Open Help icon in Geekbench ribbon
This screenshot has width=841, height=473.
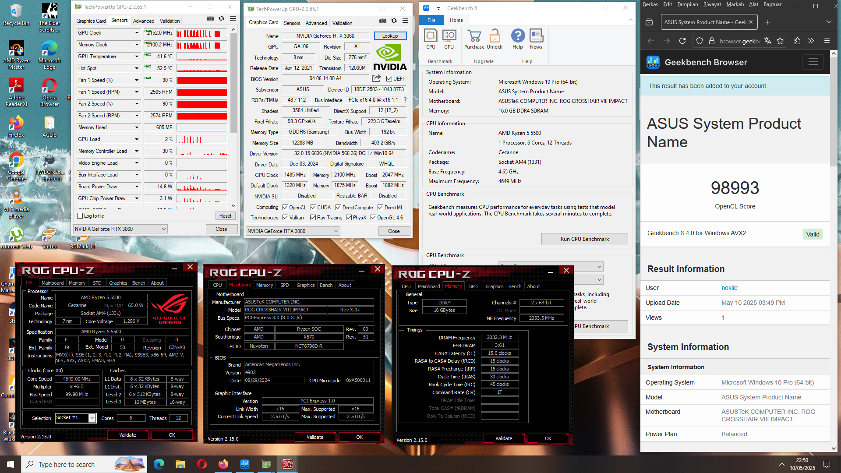[x=518, y=39]
